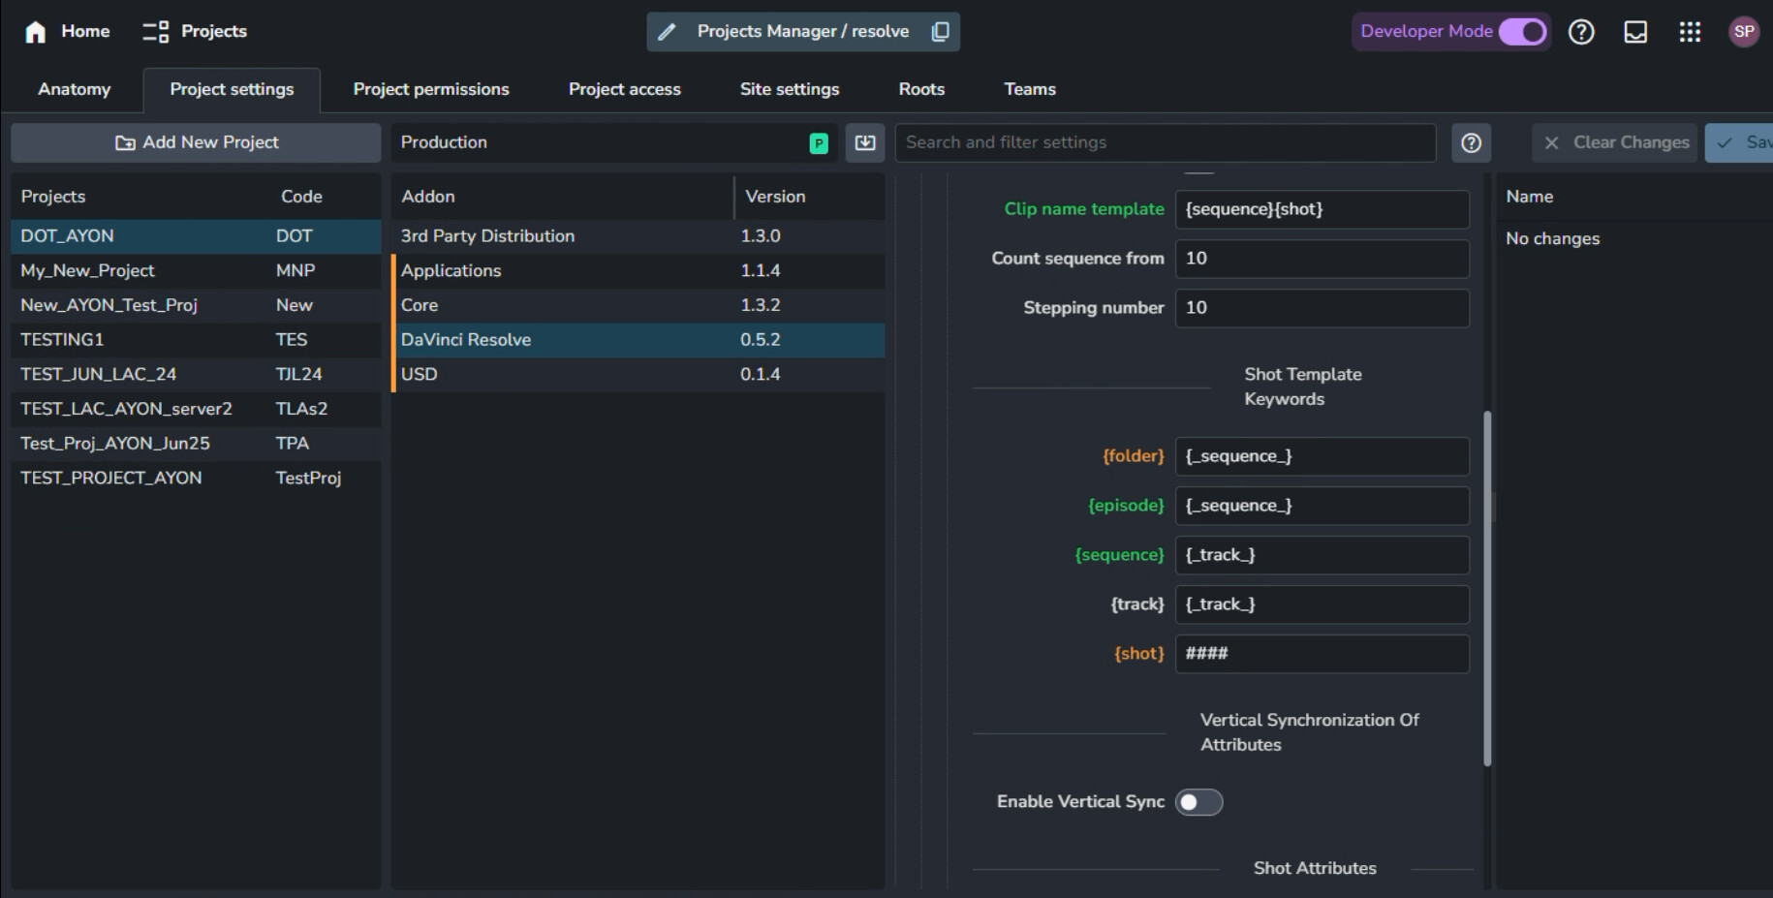Open the help question mark icon in top bar
The height and width of the screenshot is (898, 1773).
coord(1581,32)
